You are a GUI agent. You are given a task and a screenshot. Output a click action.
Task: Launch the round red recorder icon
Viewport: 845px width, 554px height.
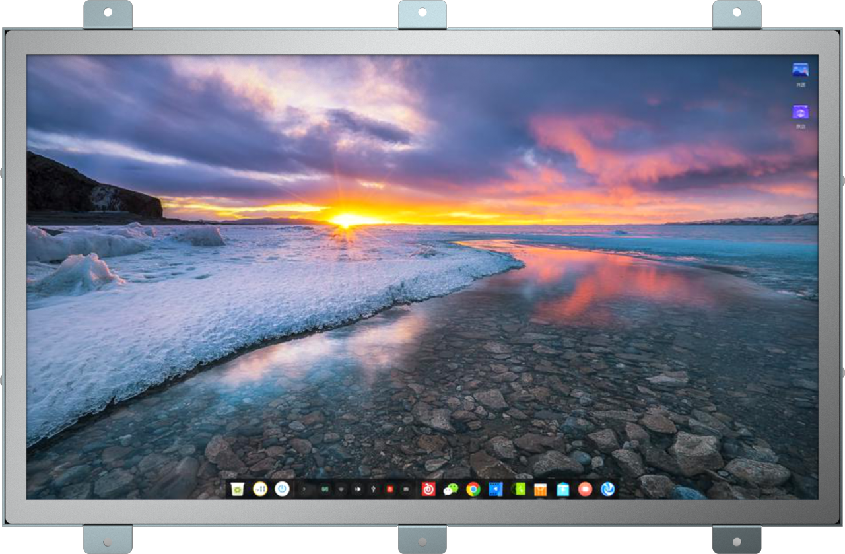[585, 489]
